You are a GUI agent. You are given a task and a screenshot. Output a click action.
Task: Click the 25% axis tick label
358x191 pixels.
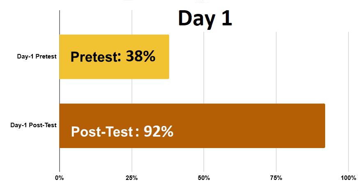pyautogui.click(x=132, y=178)
